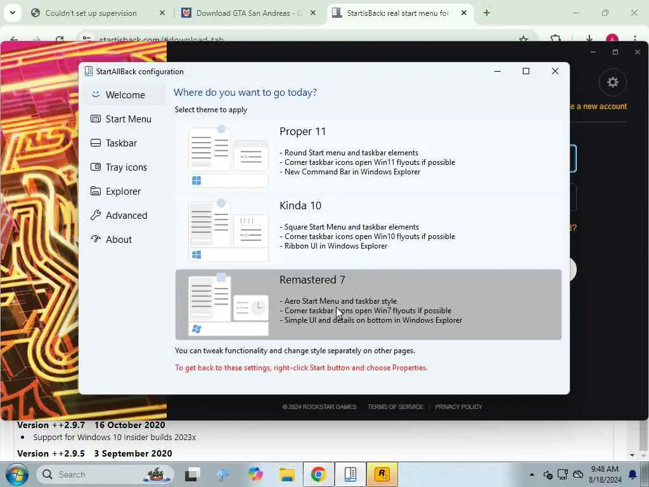
Task: Click the Start Menu sidebar icon
Action: click(96, 119)
